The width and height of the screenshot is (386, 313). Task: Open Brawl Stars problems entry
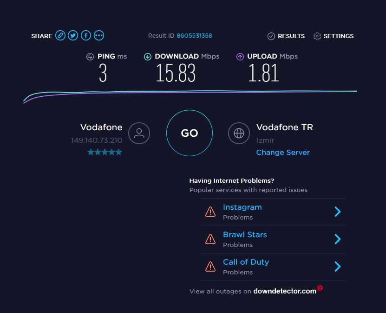tap(273, 240)
